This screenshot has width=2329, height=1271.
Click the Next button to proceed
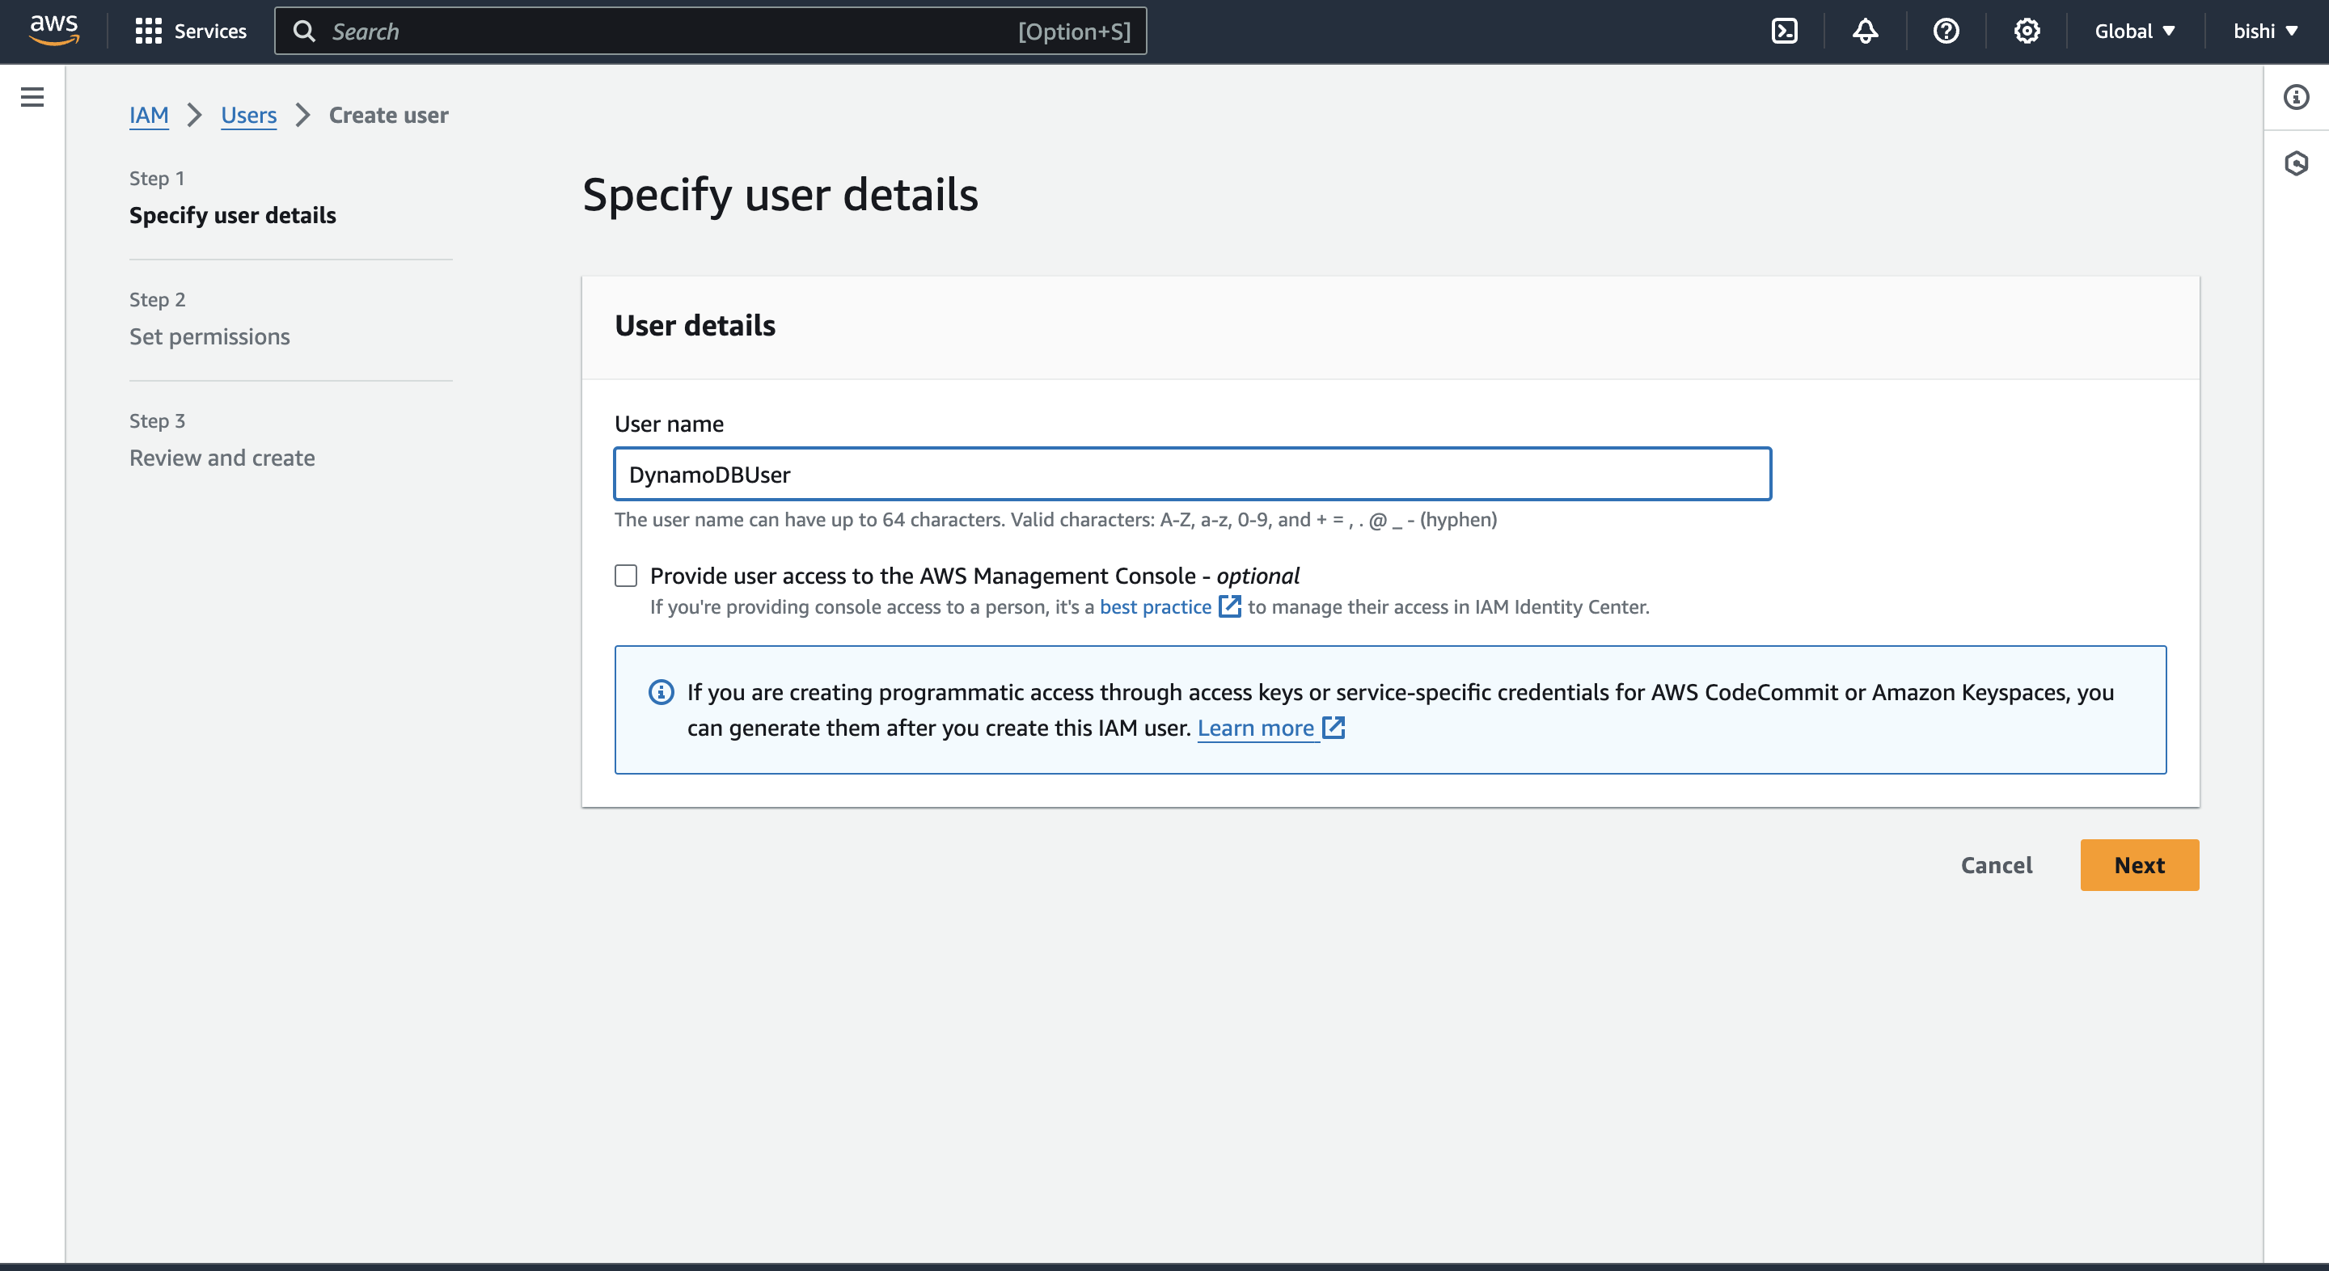2140,864
